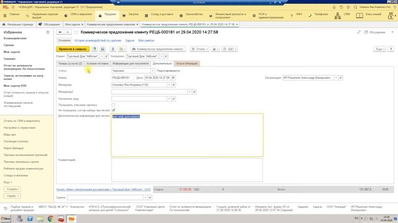The image size is (398, 223).
Task: Open the Организация record with the open button
Action: point(341,77)
